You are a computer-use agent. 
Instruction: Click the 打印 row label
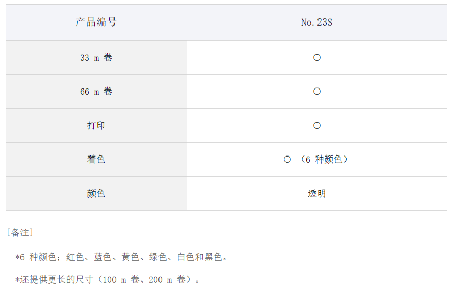[x=97, y=126]
